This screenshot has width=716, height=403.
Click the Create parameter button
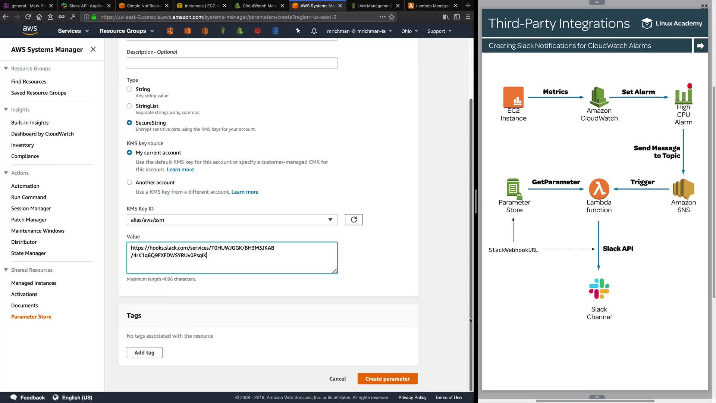click(387, 379)
